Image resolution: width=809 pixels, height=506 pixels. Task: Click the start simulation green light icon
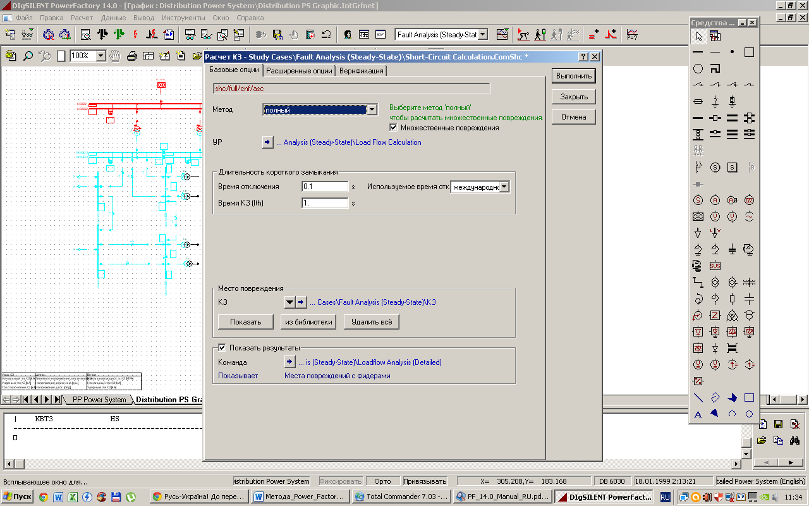pyautogui.click(x=540, y=34)
